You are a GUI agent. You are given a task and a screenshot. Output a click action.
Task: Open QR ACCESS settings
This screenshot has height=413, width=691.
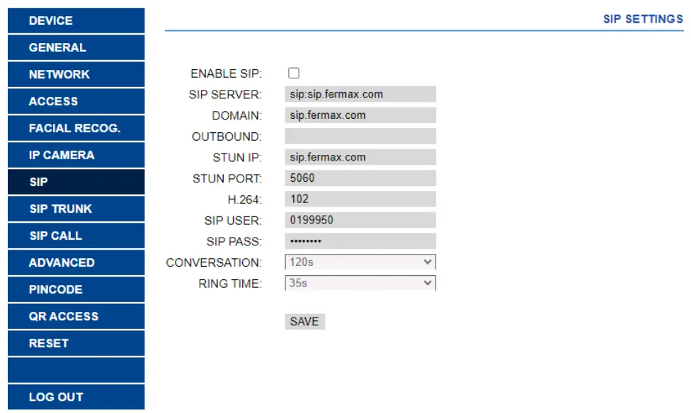[76, 317]
